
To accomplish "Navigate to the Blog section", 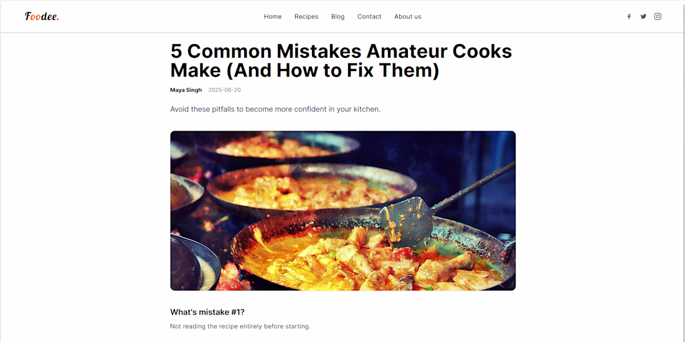I will 338,17.
